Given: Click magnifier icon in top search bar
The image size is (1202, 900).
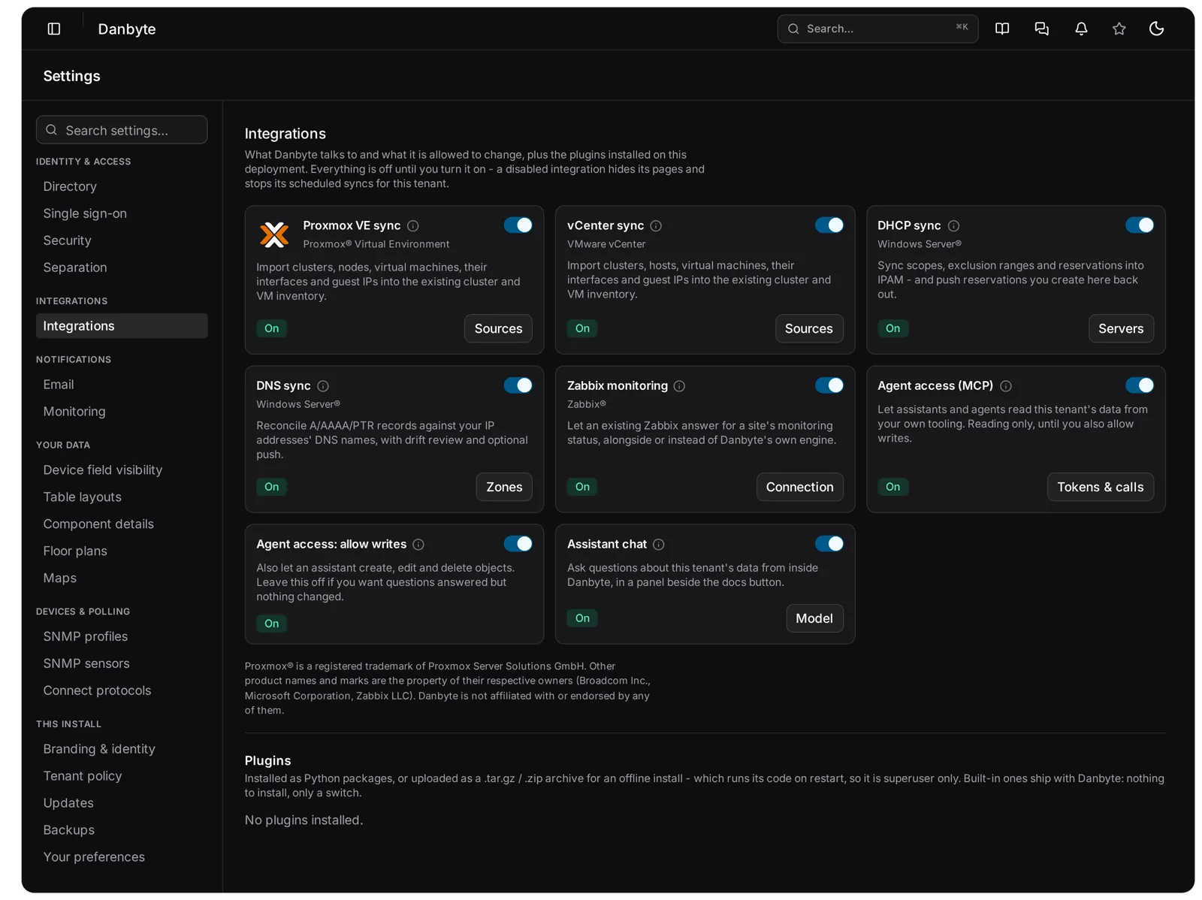Looking at the screenshot, I should (x=793, y=29).
